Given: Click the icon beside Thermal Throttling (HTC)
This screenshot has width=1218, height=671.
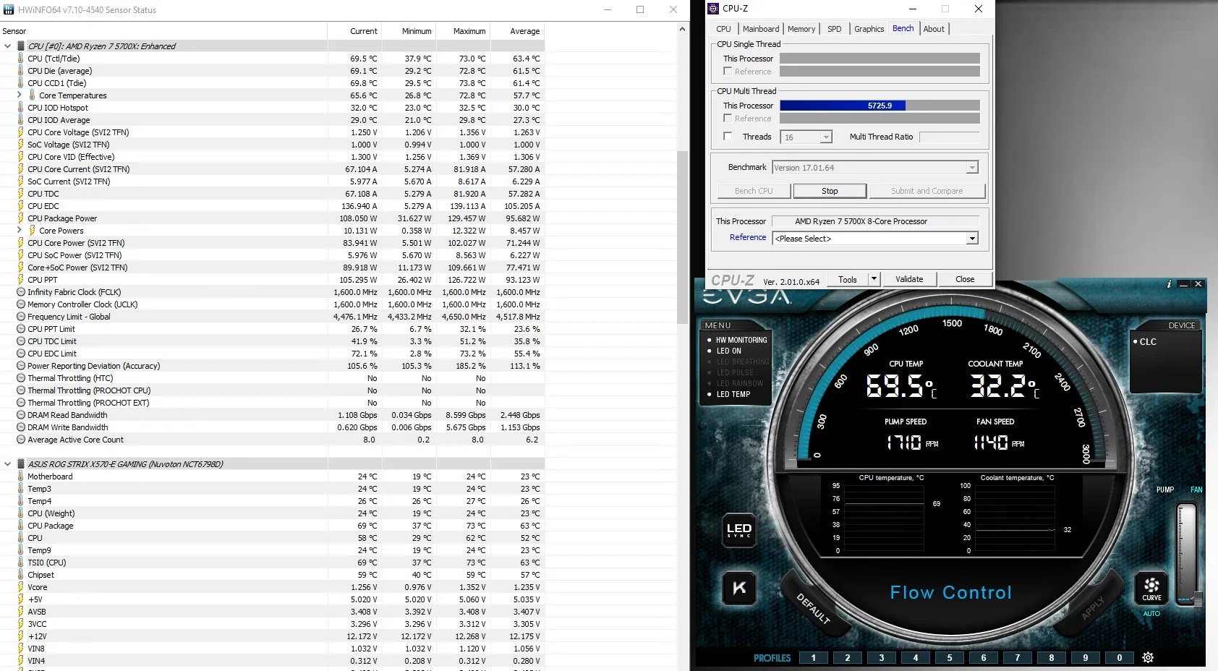Looking at the screenshot, I should 20,378.
